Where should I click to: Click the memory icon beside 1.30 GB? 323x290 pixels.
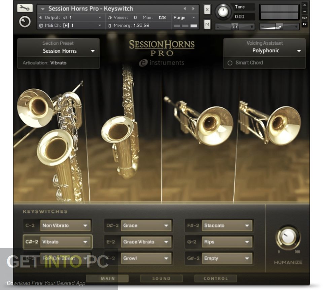[109, 26]
